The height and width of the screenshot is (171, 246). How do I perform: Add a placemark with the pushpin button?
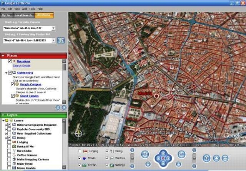pos(206,158)
